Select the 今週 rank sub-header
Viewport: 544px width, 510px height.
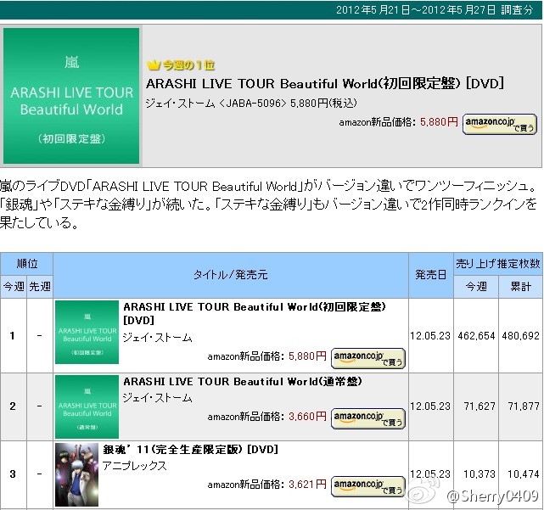(14, 287)
